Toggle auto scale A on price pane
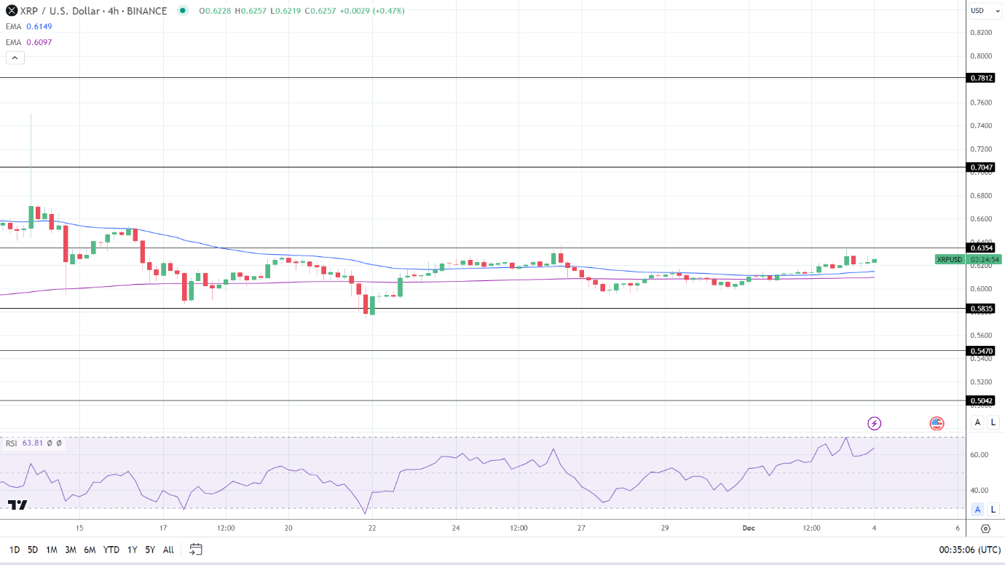 pos(977,422)
